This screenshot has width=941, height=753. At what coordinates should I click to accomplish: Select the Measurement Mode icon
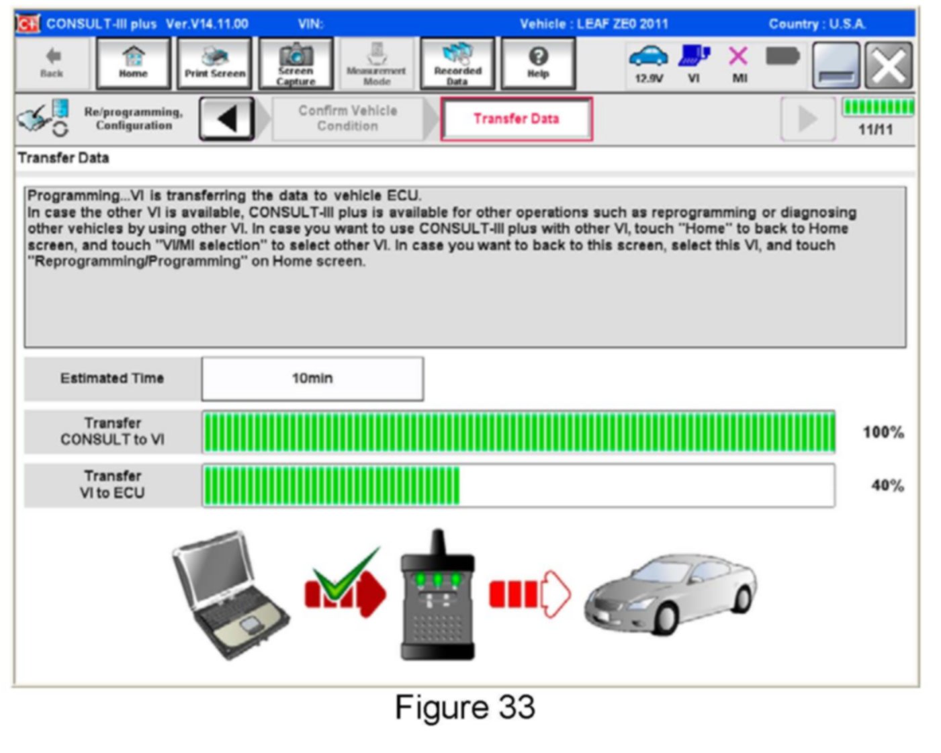376,64
